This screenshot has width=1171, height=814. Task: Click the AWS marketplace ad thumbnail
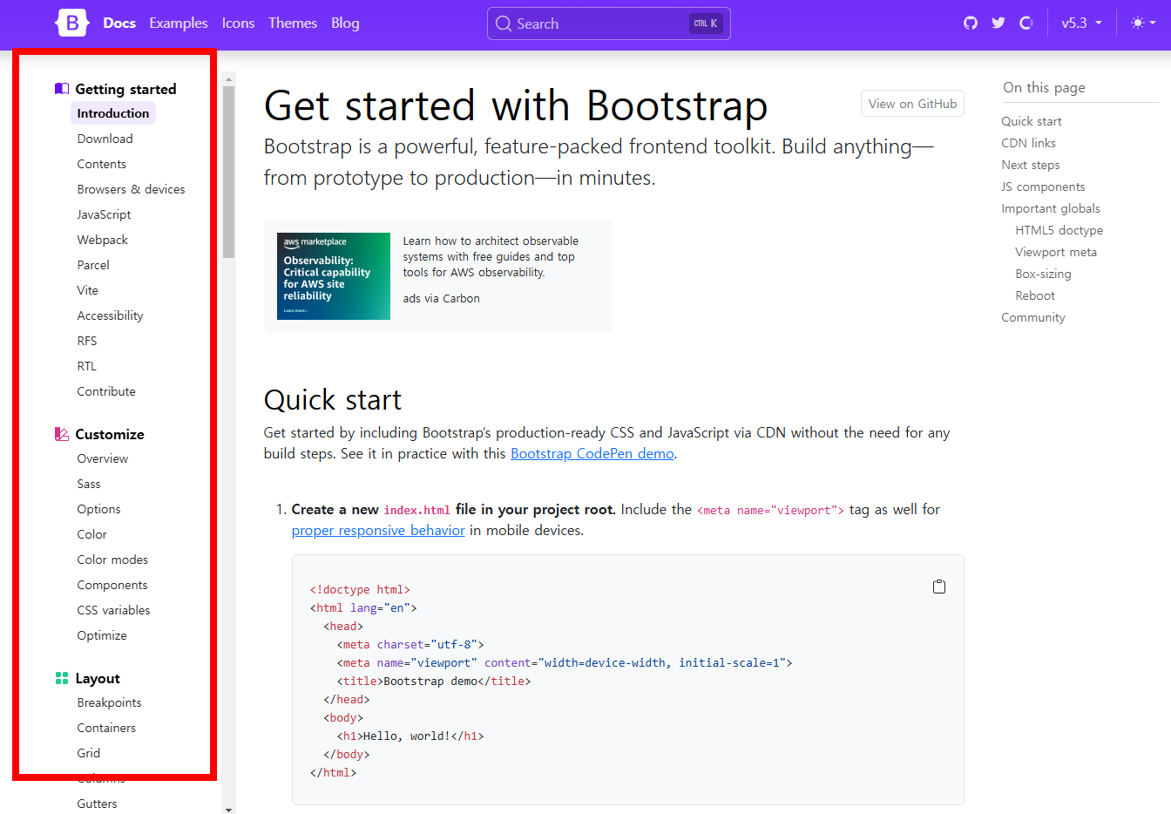pos(334,276)
